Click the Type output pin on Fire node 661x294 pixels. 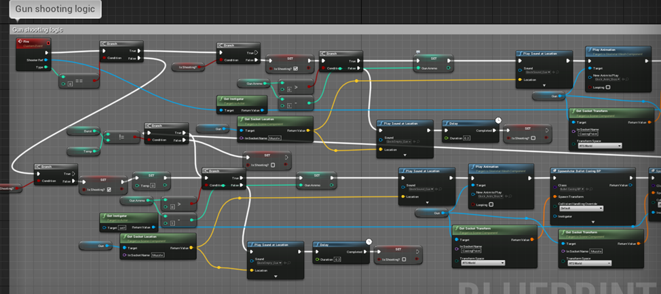point(45,67)
